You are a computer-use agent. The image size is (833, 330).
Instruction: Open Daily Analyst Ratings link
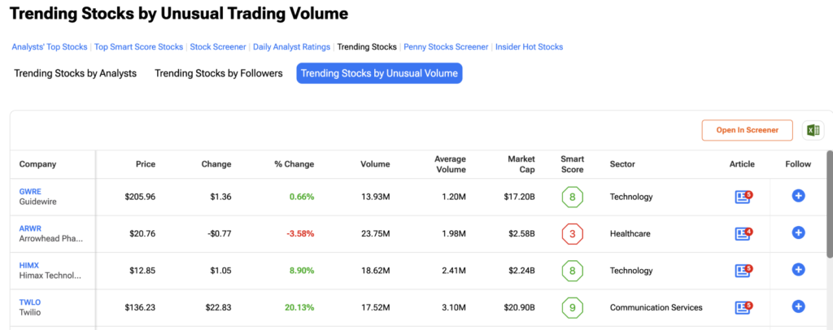point(292,46)
